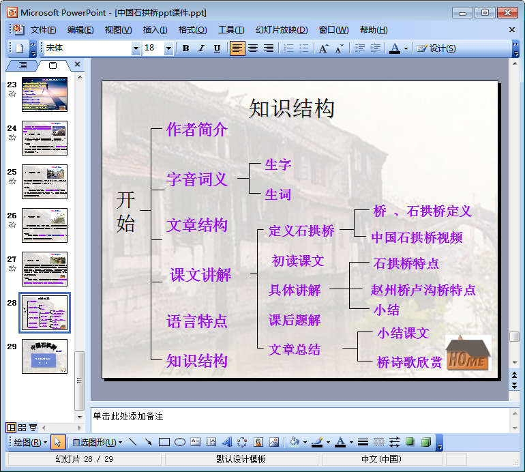The width and height of the screenshot is (525, 472).
Task: Insert a vertical text box
Action: (211, 442)
